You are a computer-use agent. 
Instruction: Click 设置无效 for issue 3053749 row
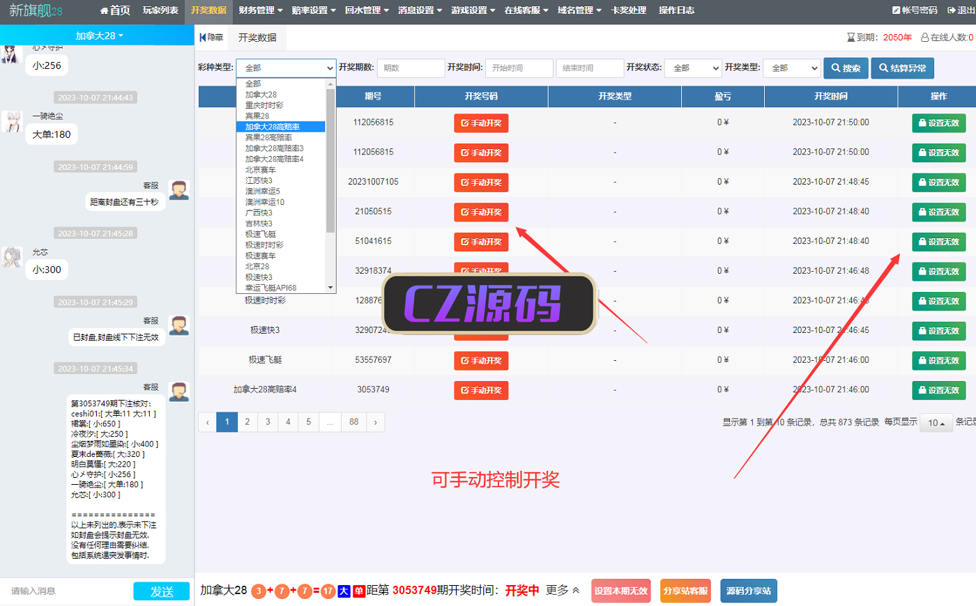(938, 391)
